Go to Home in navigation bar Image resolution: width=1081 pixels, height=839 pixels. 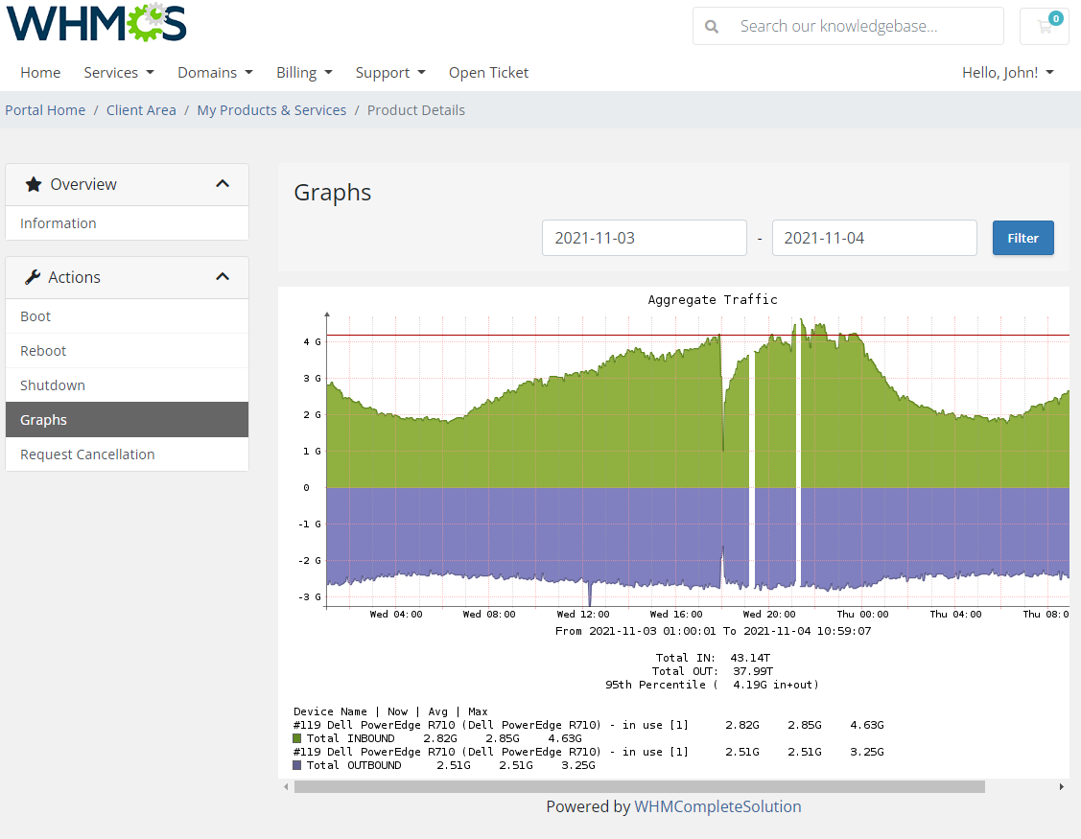pyautogui.click(x=40, y=72)
